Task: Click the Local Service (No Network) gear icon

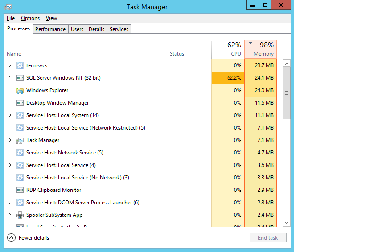Action: [x=20, y=178]
